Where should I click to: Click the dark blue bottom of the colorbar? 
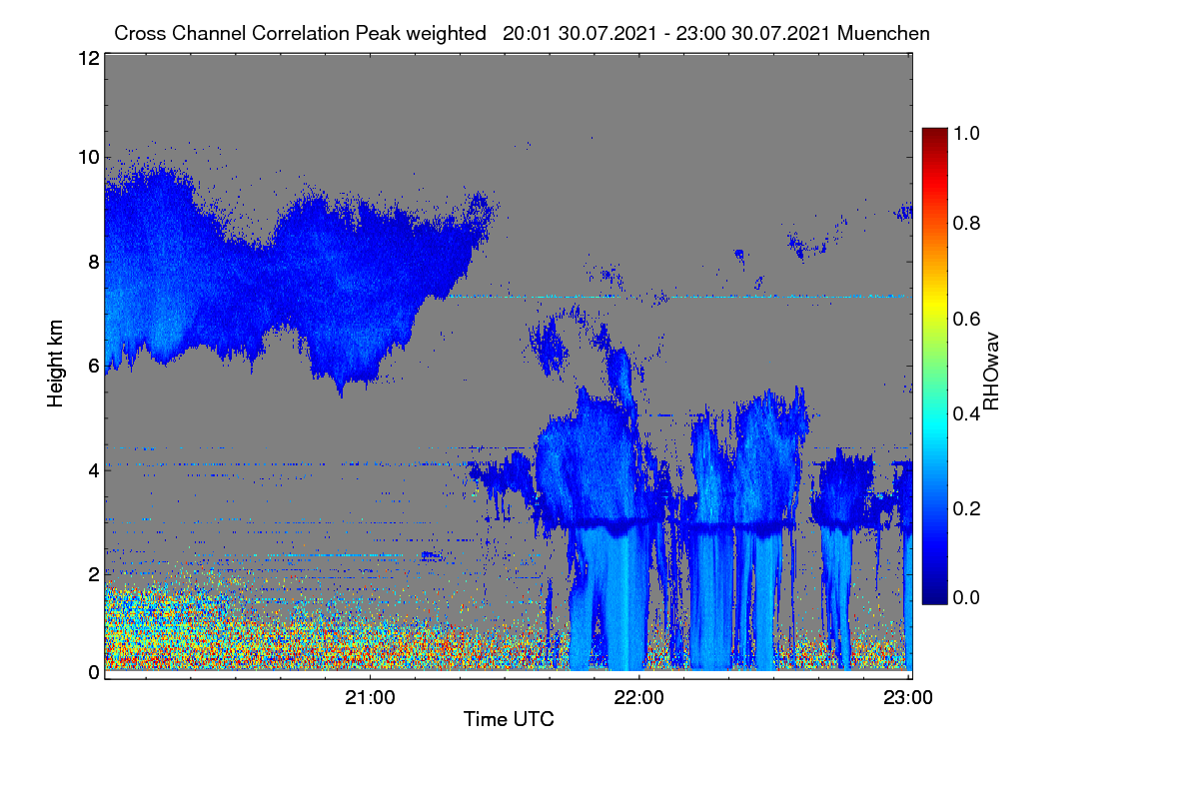[933, 597]
